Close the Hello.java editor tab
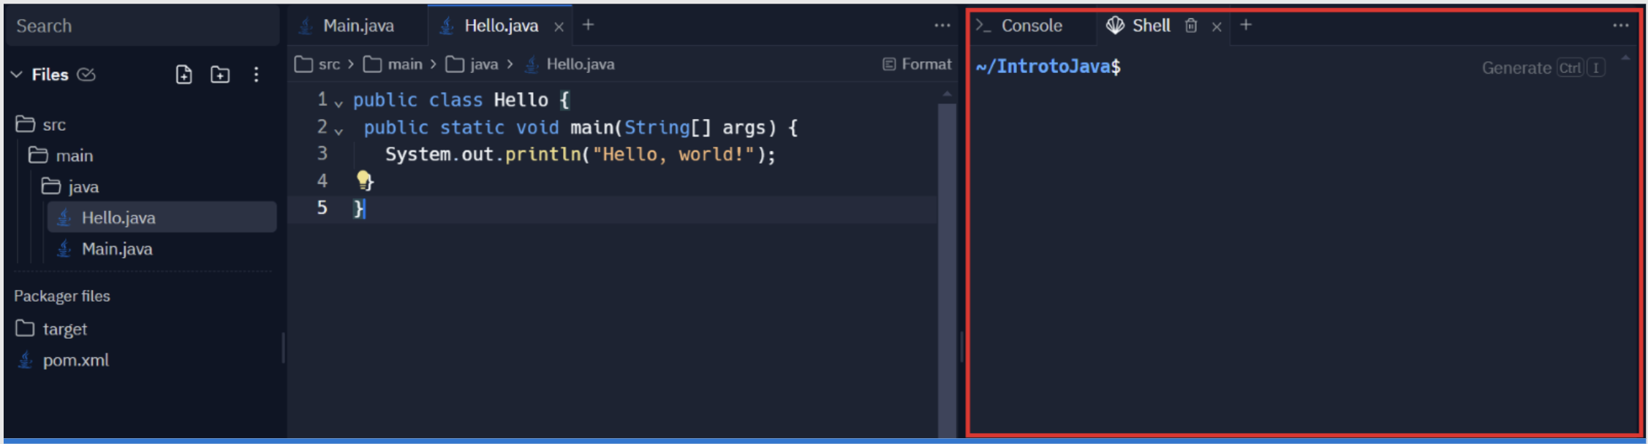Viewport: 1648px width, 444px height. click(559, 27)
